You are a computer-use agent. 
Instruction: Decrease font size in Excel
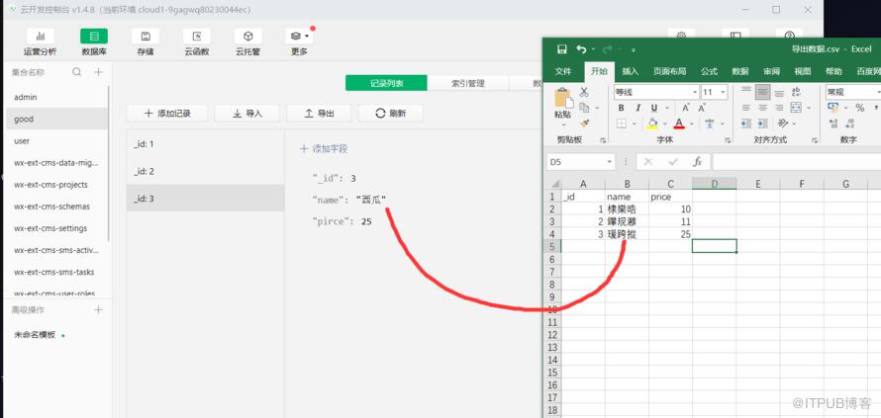point(702,108)
